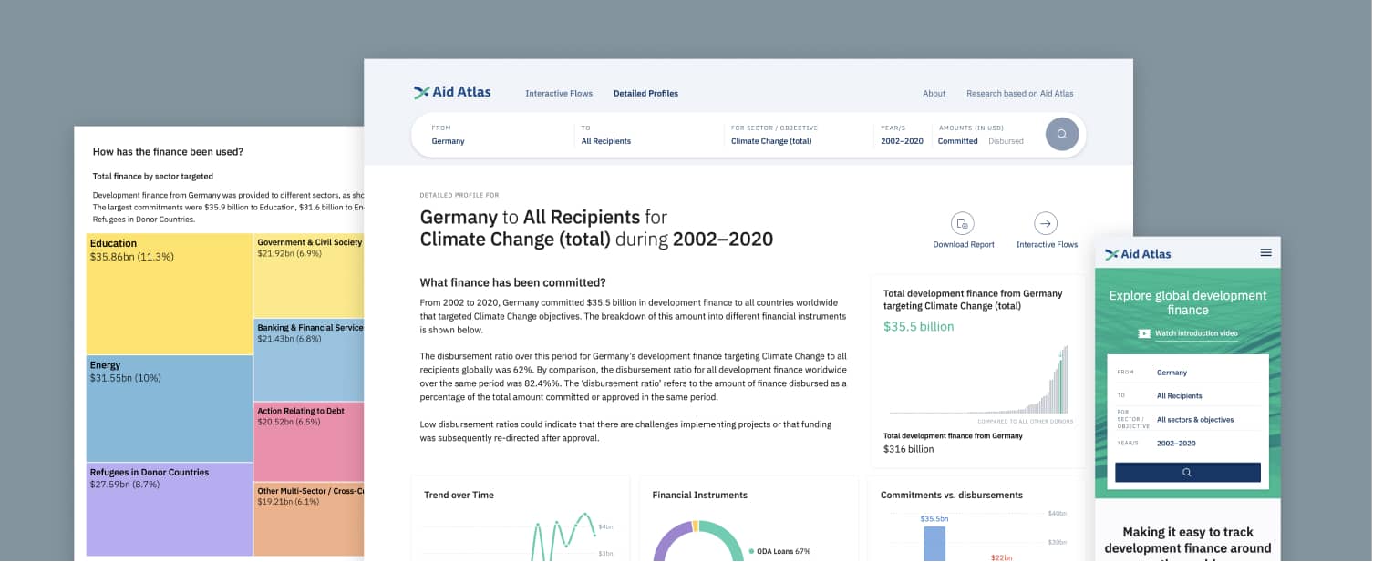1373x562 pixels.
Task: Click the Download Report icon
Action: pos(963,222)
